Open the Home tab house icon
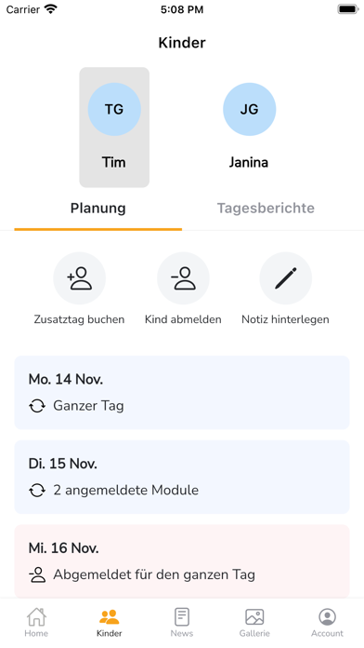 [36, 617]
